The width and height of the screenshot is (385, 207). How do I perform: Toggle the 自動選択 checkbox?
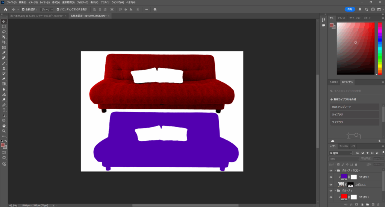click(23, 9)
